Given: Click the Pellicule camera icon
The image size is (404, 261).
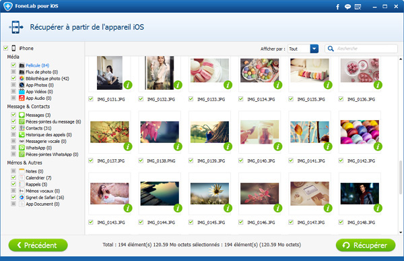Looking at the screenshot, I should click(x=22, y=65).
